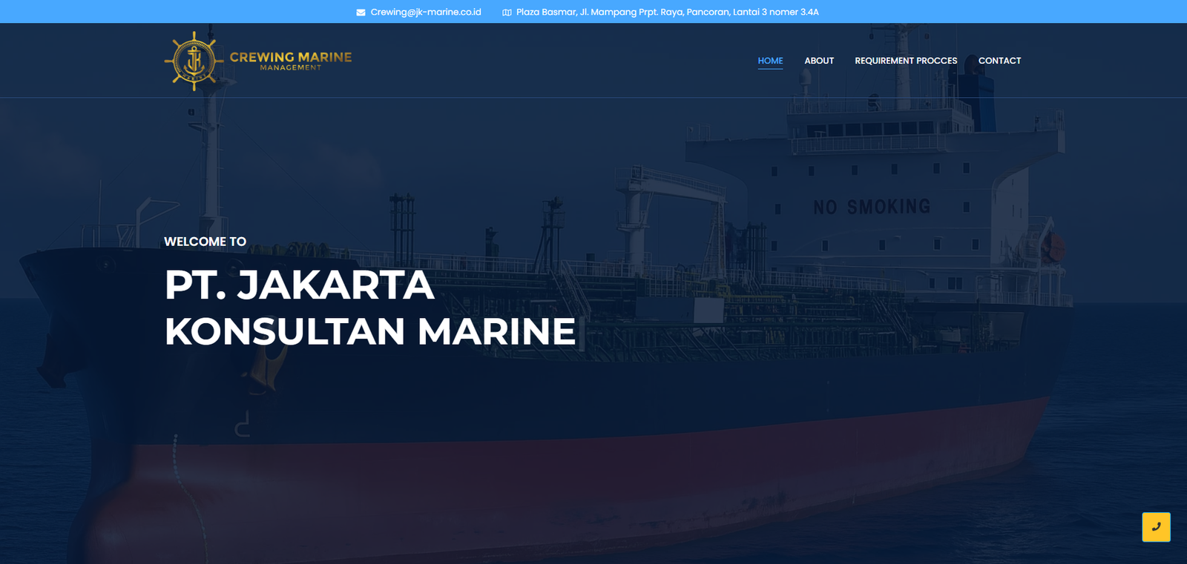Select the Contact menu item

[999, 61]
